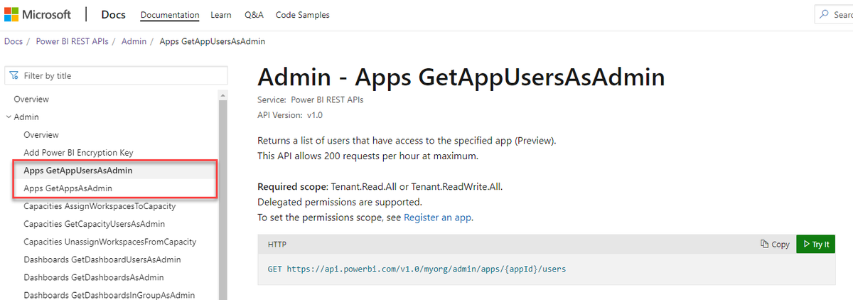Click the Docs breadcrumb link
The height and width of the screenshot is (300, 853).
tap(14, 41)
